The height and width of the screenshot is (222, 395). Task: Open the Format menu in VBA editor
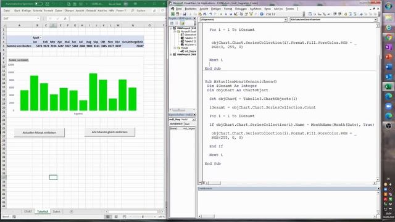(x=228, y=9)
